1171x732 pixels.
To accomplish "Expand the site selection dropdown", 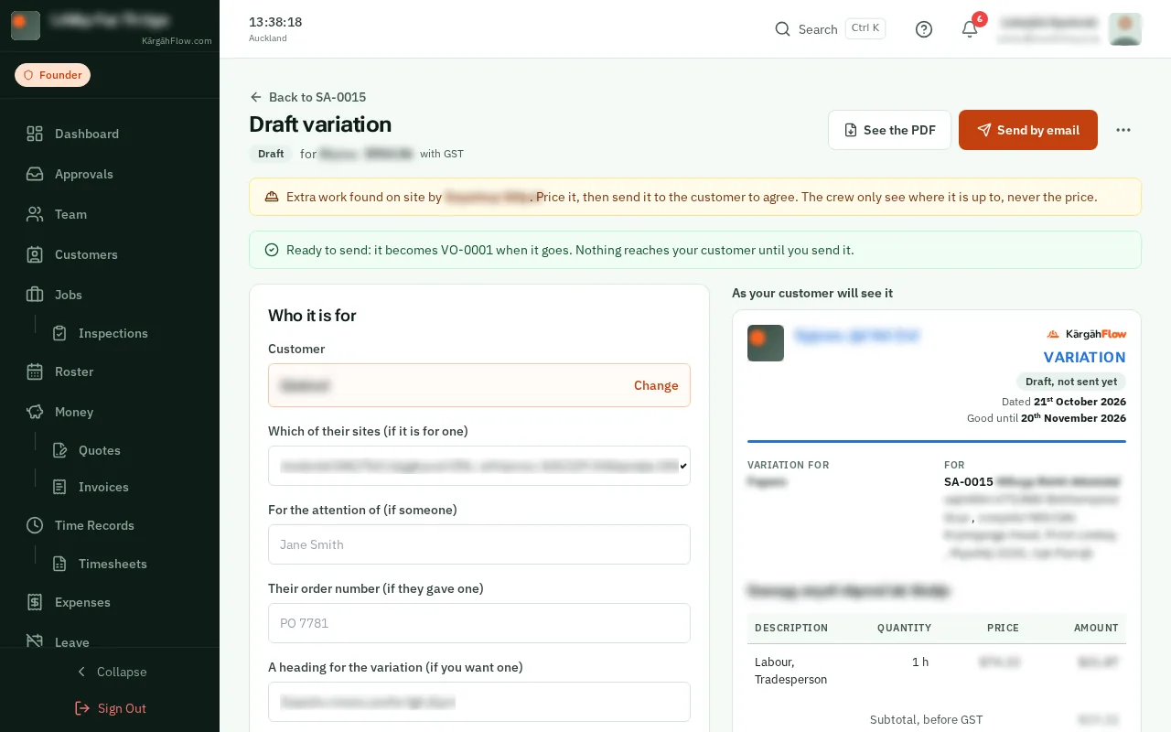I will click(x=479, y=466).
